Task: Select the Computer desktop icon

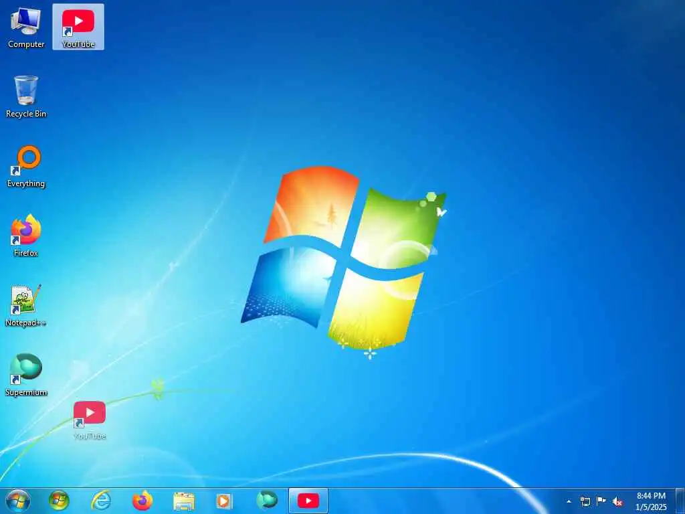Action: tap(26, 27)
